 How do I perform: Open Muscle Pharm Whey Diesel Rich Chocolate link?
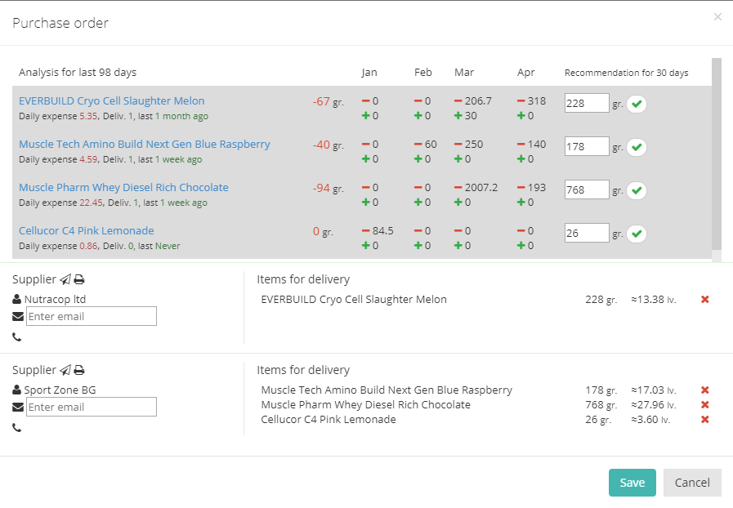pos(123,187)
